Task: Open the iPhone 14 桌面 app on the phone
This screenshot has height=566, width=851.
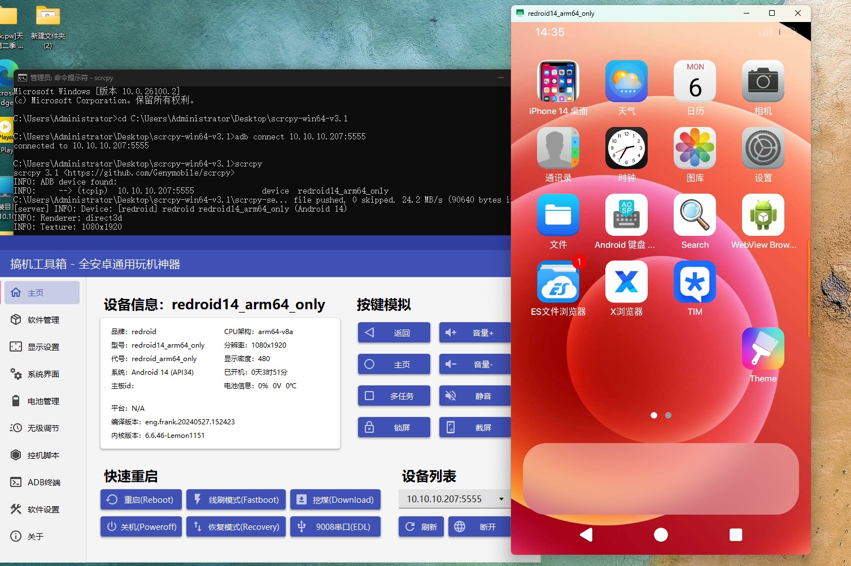Action: pos(558,81)
